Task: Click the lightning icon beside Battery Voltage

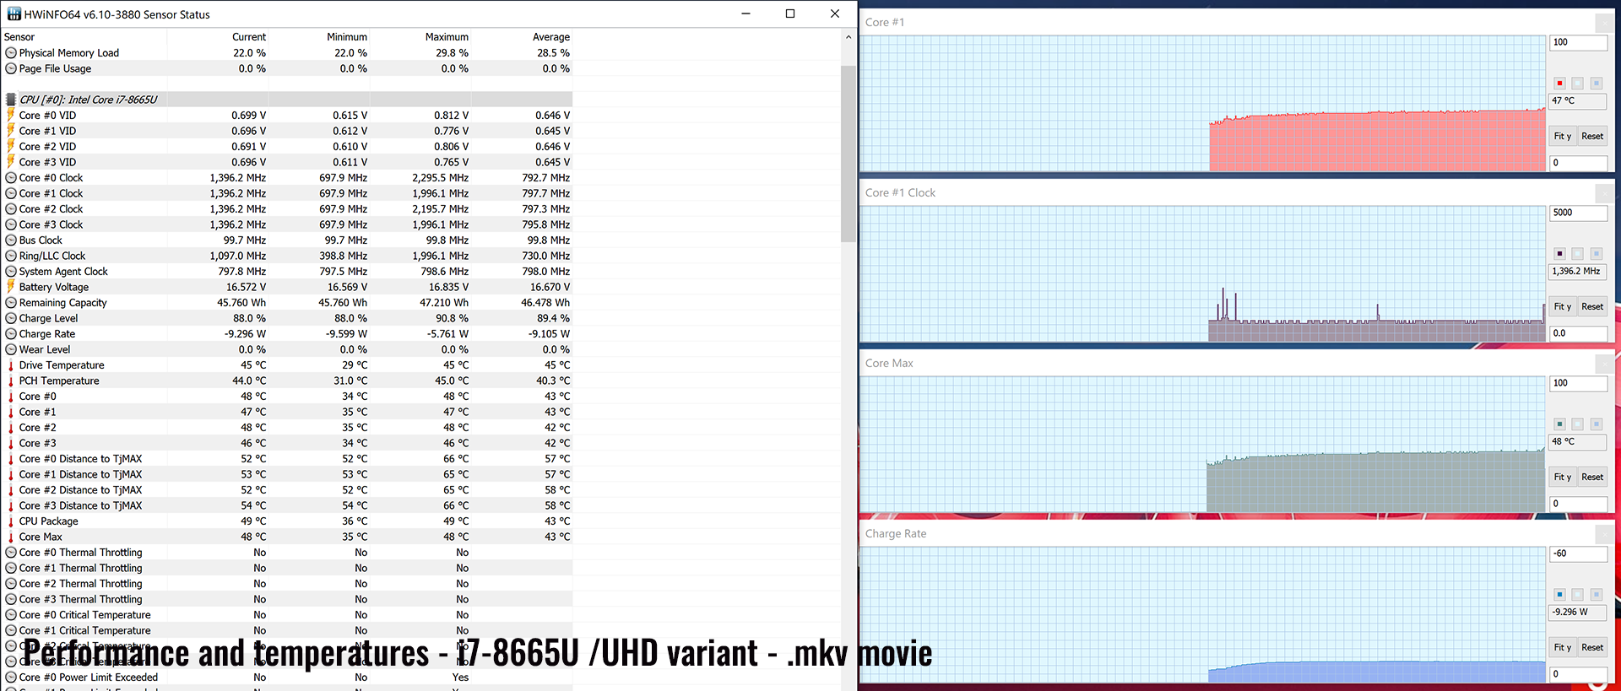Action: click(x=11, y=287)
